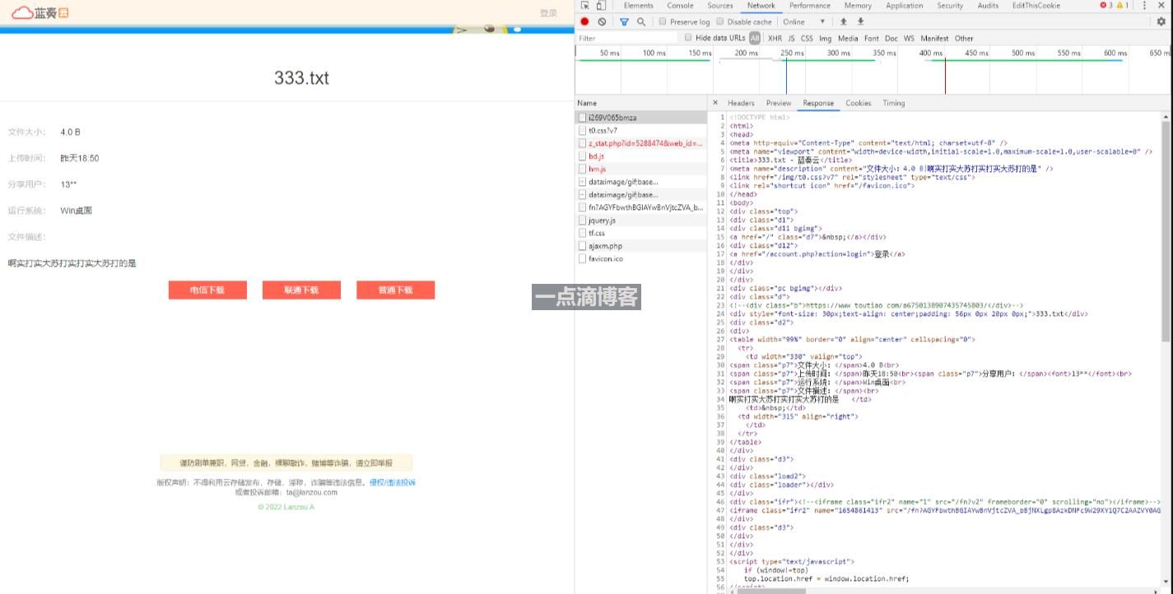Open the 登录 login link
The height and width of the screenshot is (594, 1173).
(x=548, y=12)
